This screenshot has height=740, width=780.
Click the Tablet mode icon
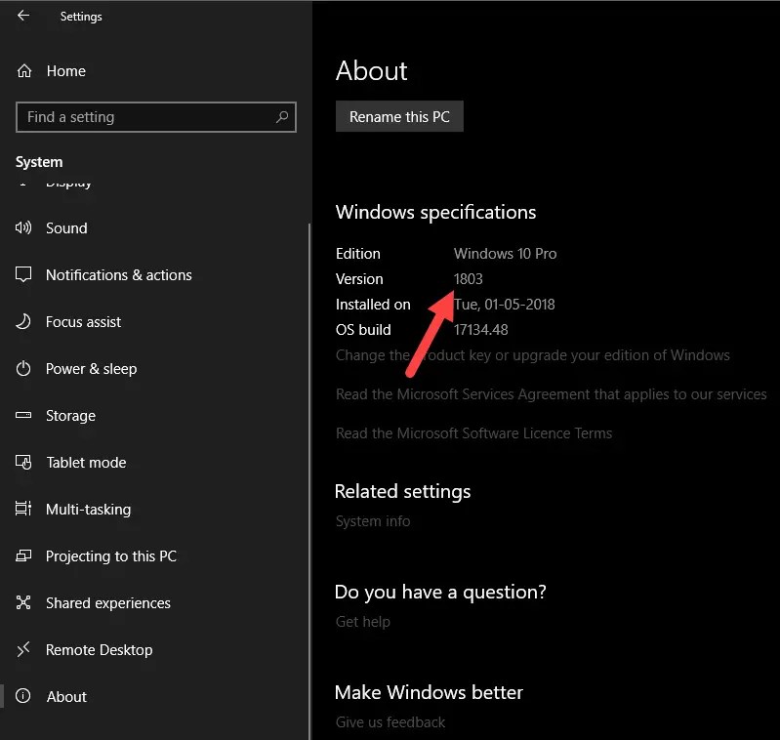coord(23,462)
